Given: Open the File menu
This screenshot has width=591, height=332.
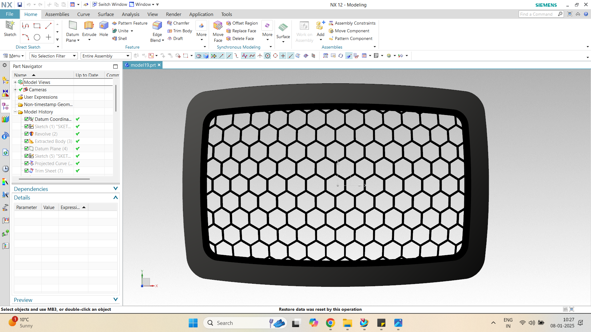Looking at the screenshot, I should click(x=10, y=14).
